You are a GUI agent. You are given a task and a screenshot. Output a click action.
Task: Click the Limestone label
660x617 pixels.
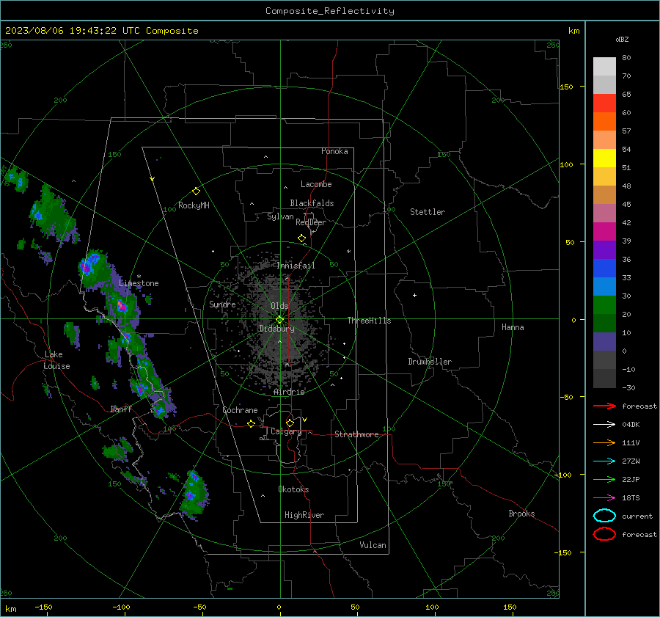pos(139,283)
